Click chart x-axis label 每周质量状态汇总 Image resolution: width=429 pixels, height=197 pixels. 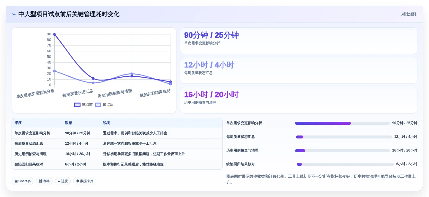[x=78, y=93]
